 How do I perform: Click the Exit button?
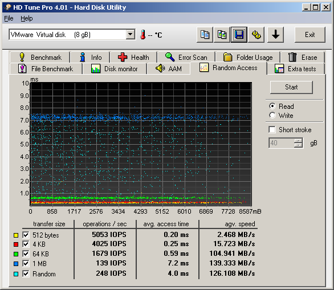[309, 35]
